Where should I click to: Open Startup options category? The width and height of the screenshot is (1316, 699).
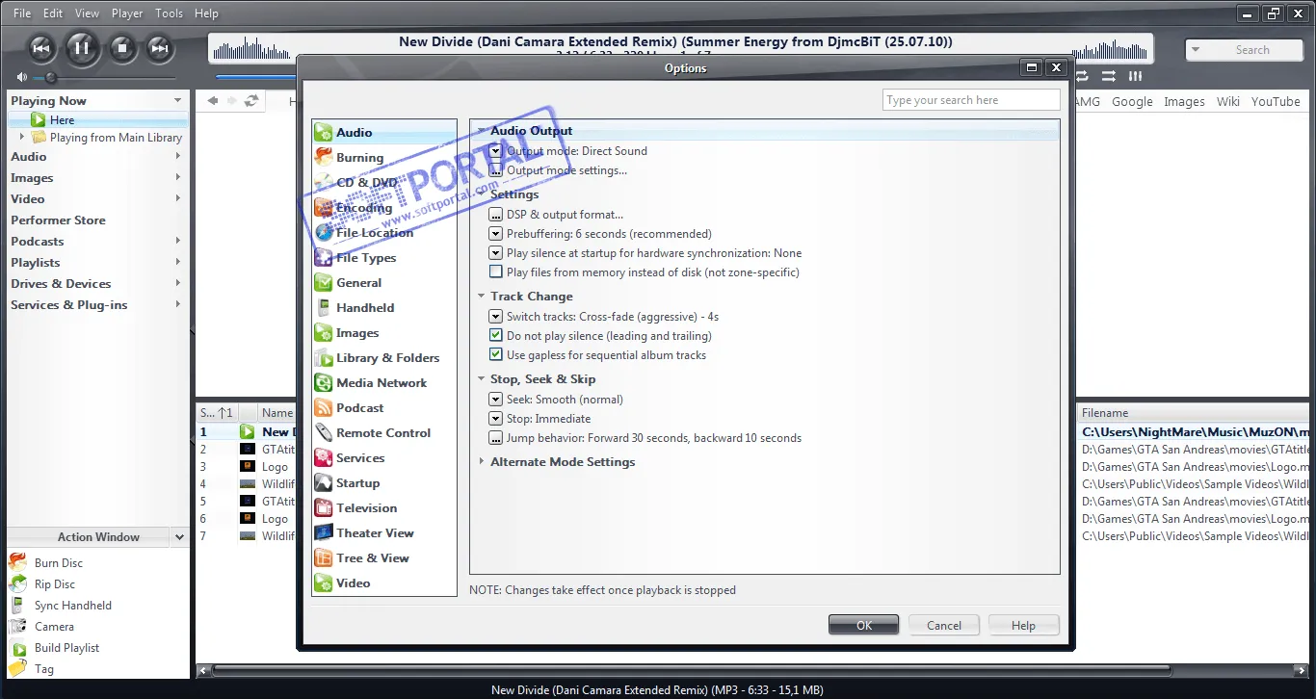click(383, 483)
